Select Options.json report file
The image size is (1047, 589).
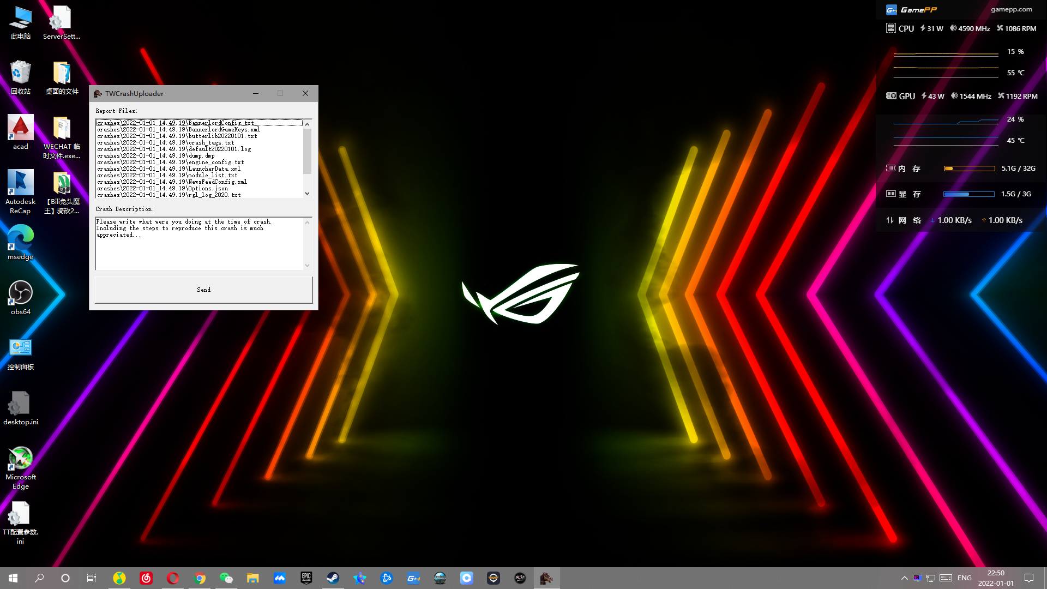(199, 188)
